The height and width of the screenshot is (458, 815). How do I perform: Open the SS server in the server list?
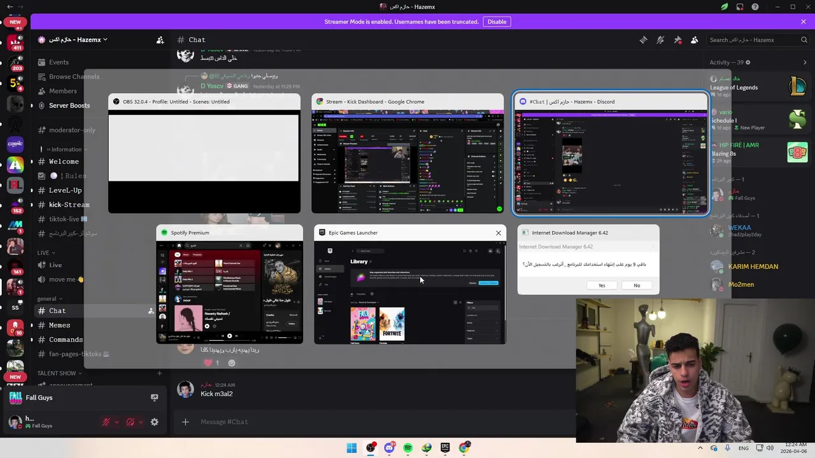click(15, 307)
